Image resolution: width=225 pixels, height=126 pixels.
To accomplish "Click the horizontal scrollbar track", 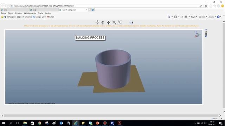I will [x=111, y=115].
